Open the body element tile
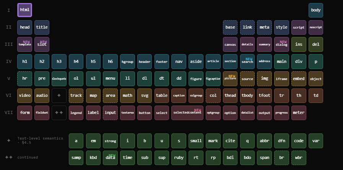 click(315, 10)
